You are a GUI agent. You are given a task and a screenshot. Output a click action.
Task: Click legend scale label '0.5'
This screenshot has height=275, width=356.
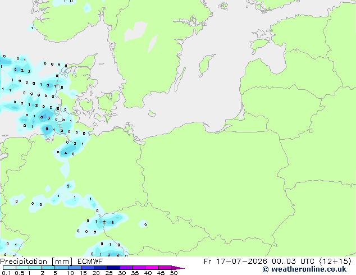coord(19,273)
